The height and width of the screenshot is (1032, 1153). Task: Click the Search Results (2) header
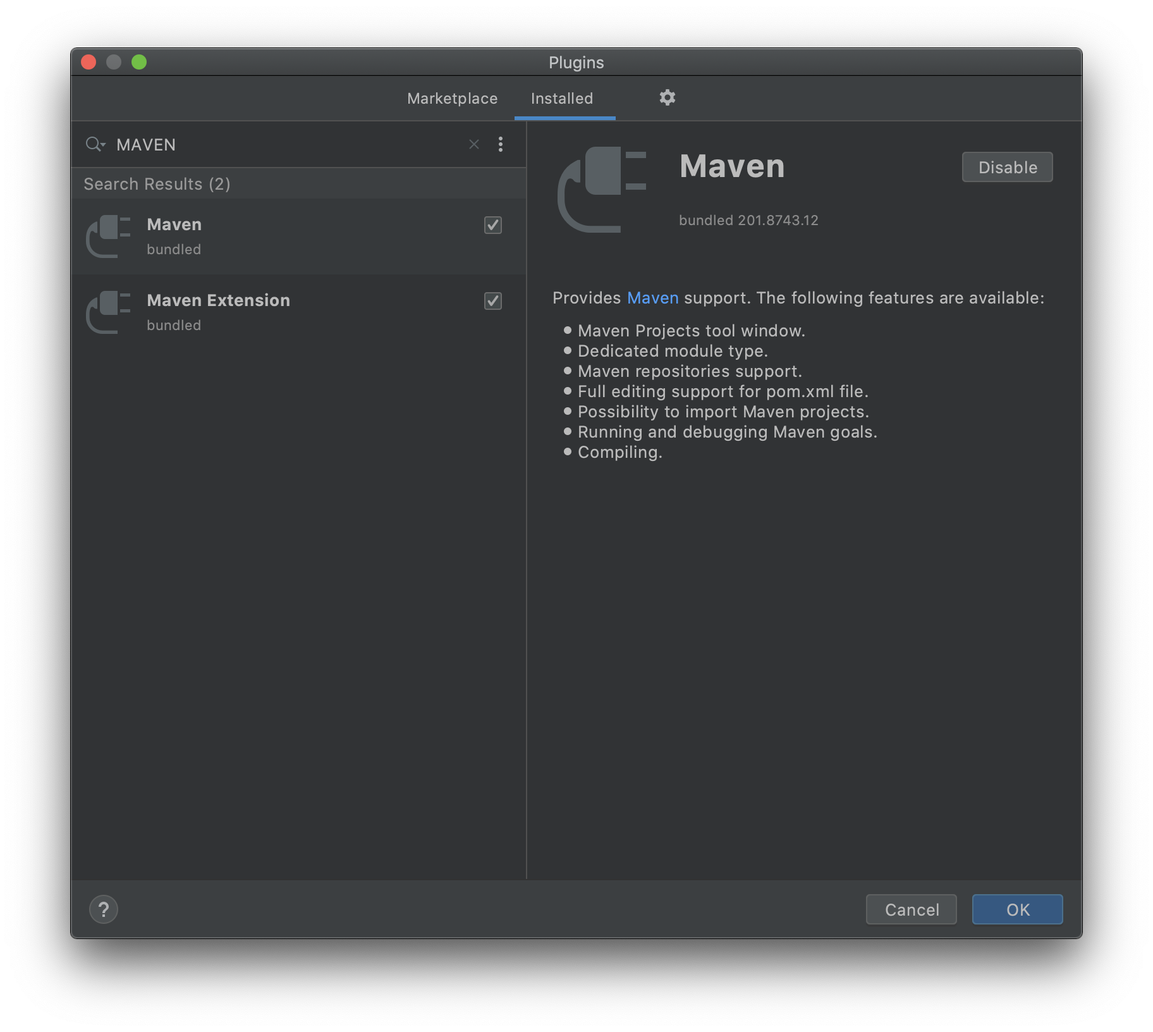pyautogui.click(x=157, y=184)
